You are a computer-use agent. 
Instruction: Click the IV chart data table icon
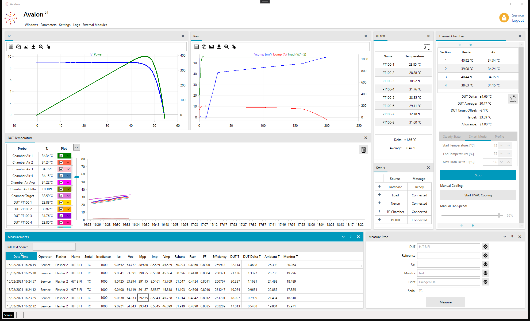tap(11, 47)
